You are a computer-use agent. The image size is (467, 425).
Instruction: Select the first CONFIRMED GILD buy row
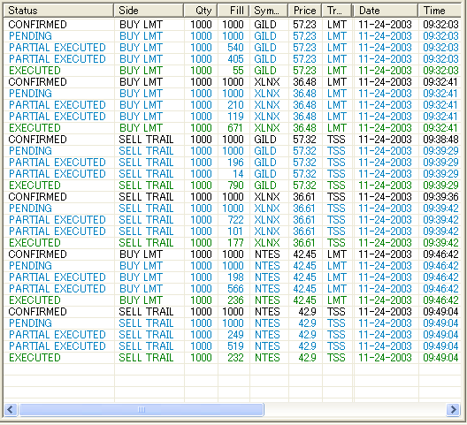(233, 25)
